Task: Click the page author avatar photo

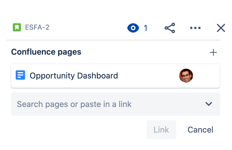Action: coord(186,76)
